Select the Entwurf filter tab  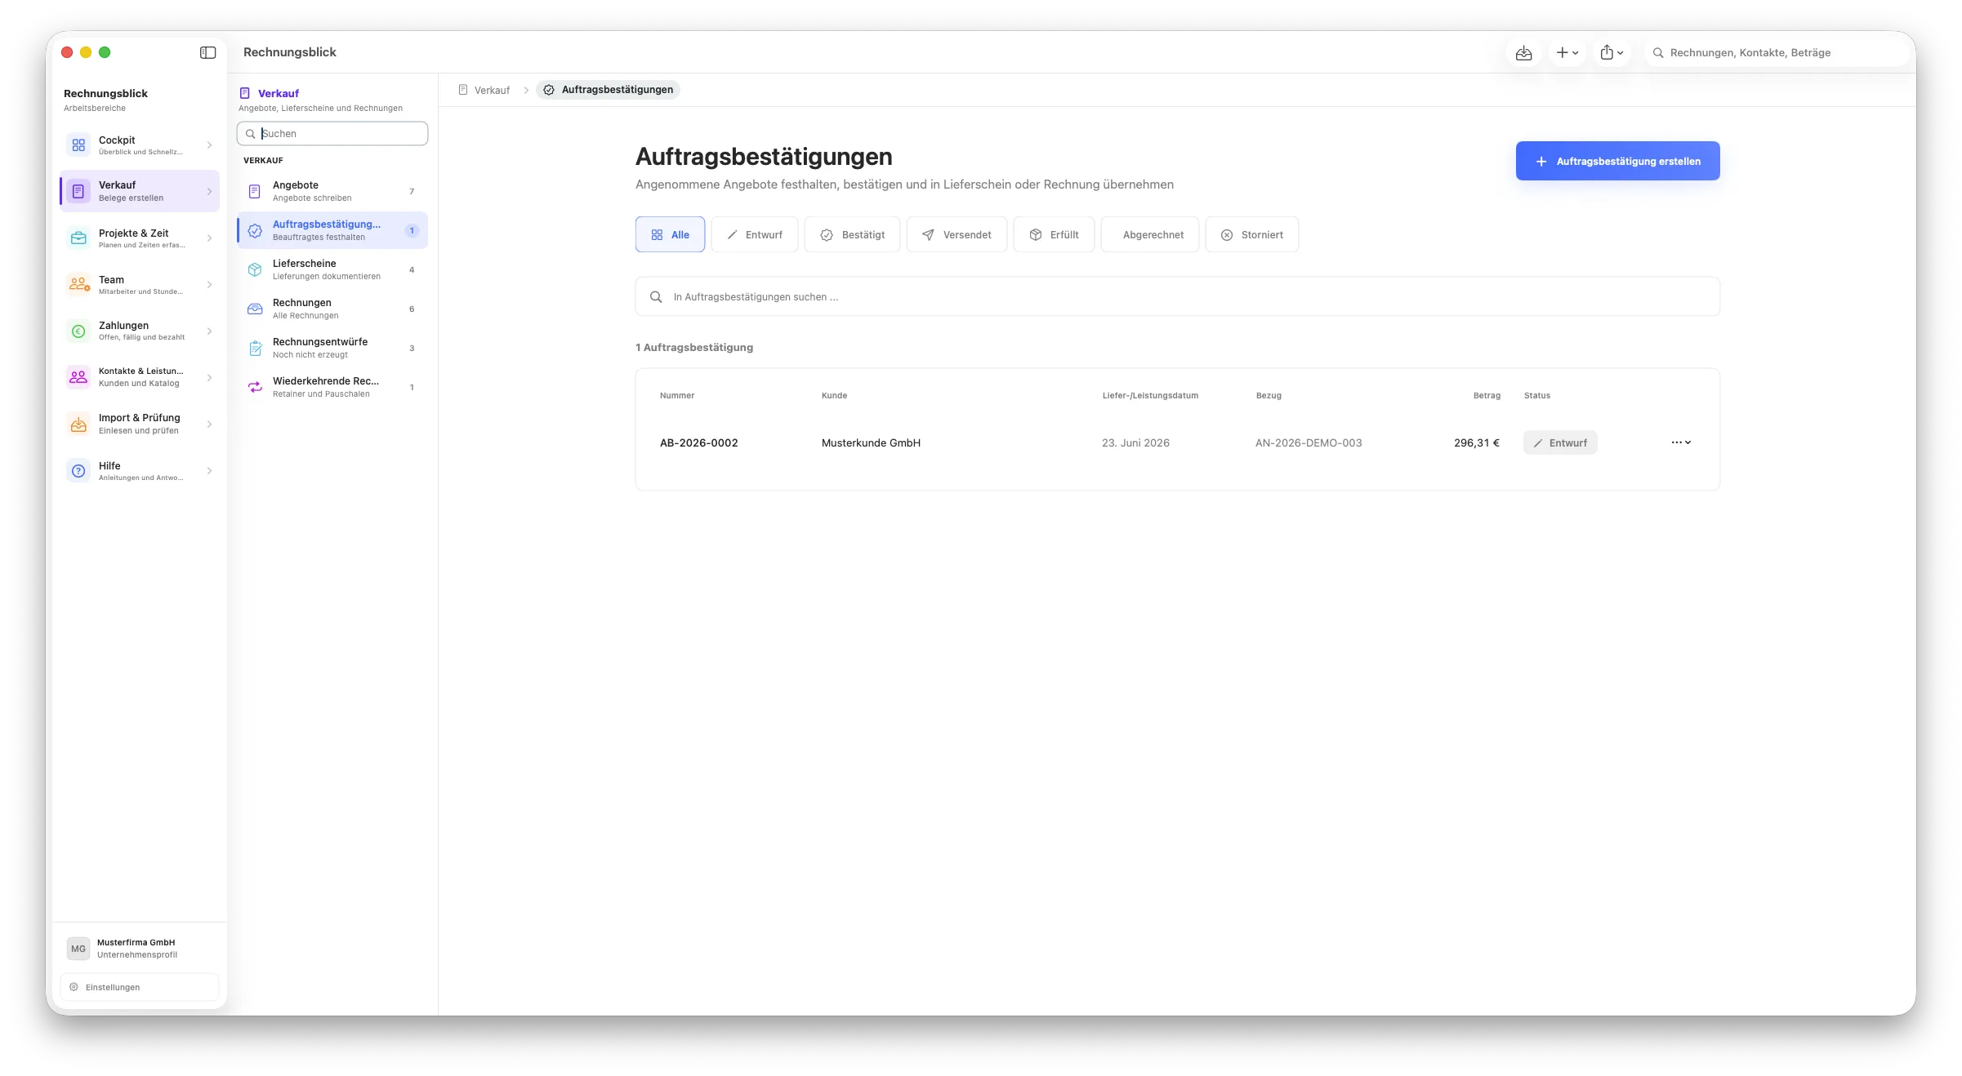click(754, 235)
